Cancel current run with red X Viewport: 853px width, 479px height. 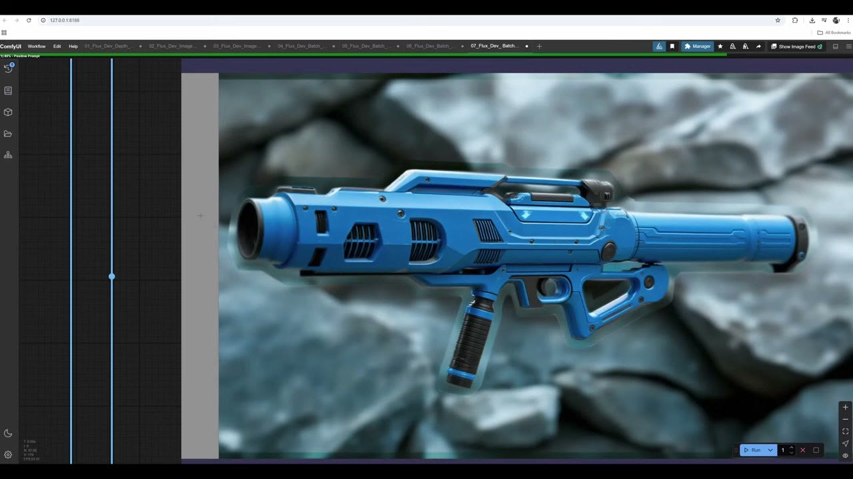[802, 450]
